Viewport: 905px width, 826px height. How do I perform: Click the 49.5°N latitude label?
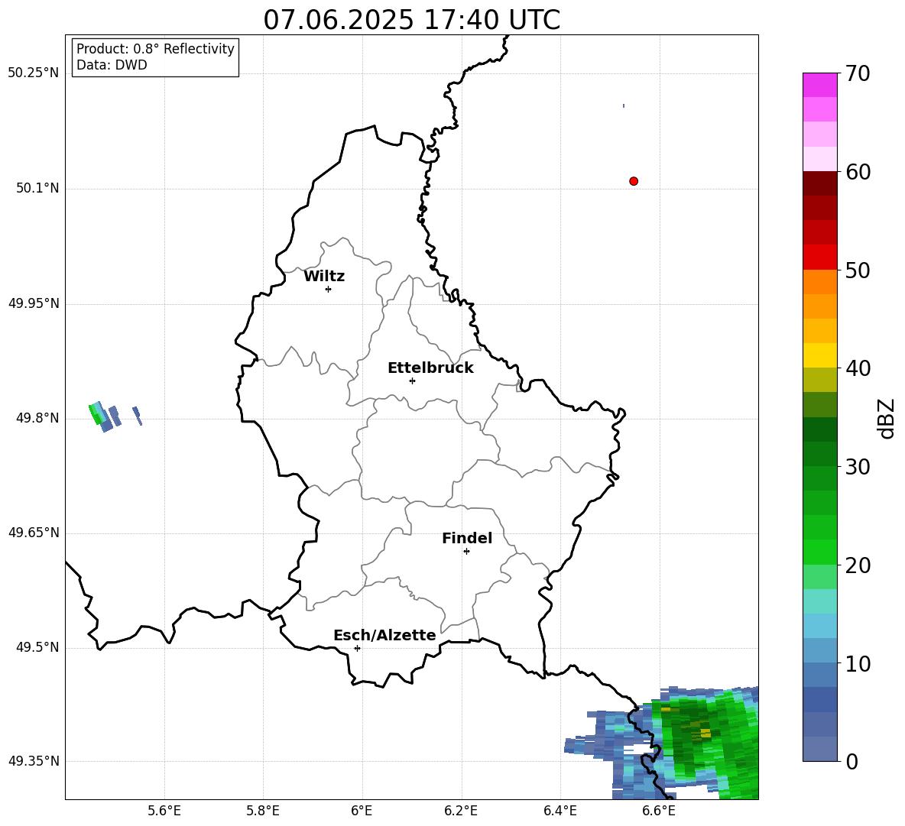pyautogui.click(x=37, y=647)
